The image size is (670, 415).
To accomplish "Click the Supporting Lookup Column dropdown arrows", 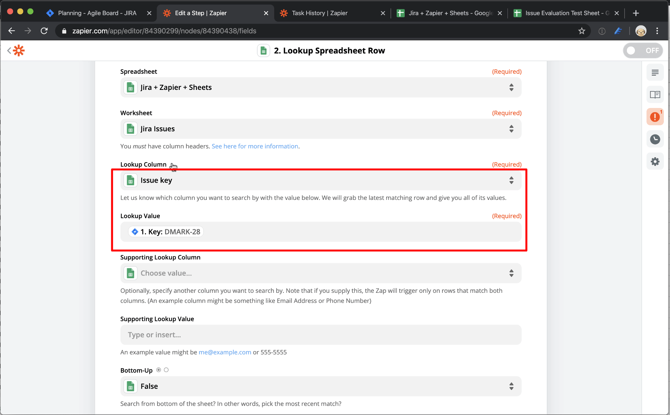I will pos(511,273).
